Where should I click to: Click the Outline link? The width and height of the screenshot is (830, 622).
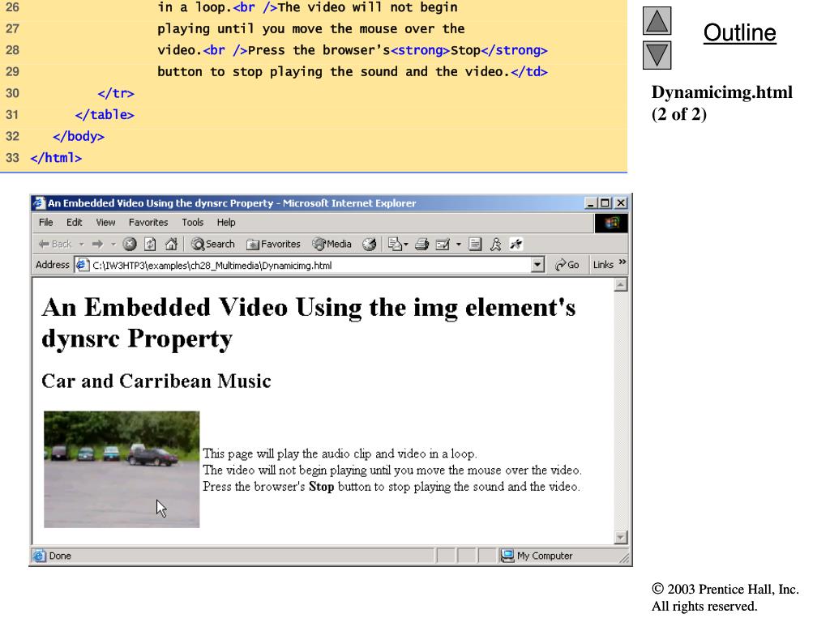pos(739,32)
